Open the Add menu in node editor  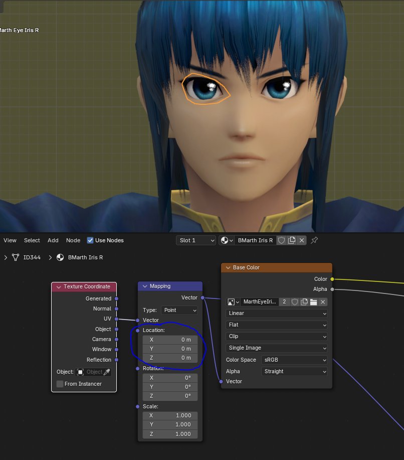(x=53, y=240)
